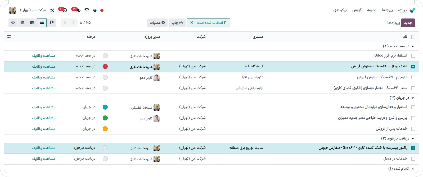Switch to the Calendar view
Viewport: 423px width, 177px height.
[22, 23]
